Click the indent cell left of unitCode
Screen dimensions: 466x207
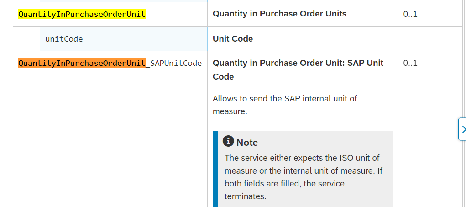click(26, 39)
